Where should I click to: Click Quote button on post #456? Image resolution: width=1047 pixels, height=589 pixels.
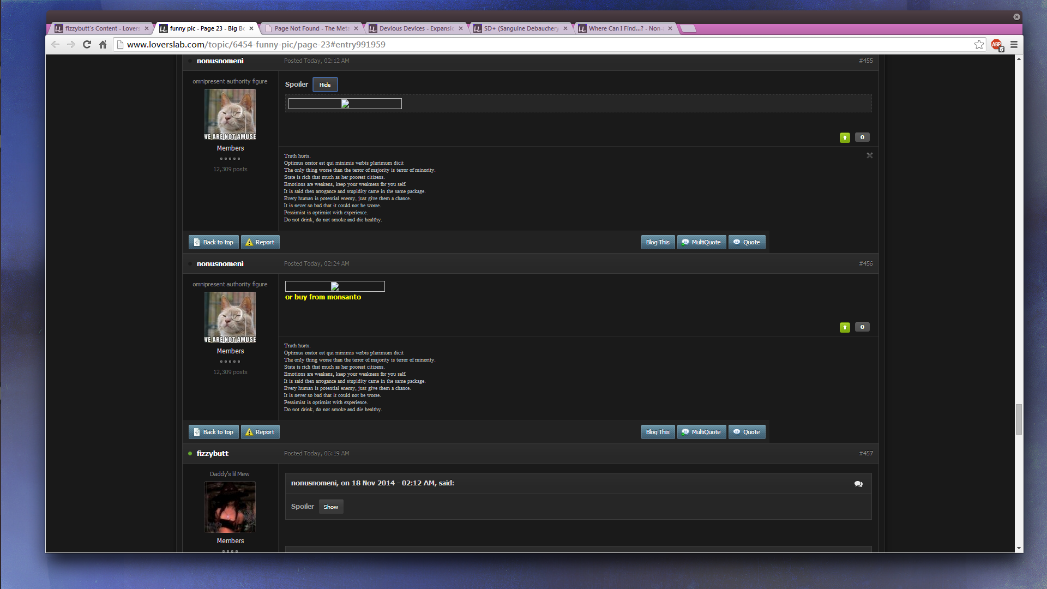click(747, 432)
